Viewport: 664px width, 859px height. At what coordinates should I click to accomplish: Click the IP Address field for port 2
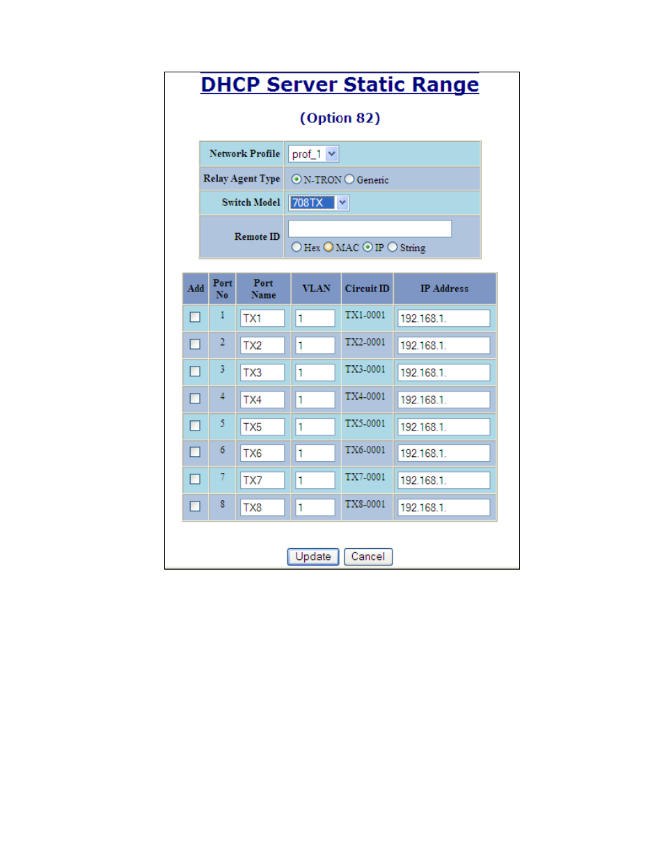pyautogui.click(x=444, y=346)
